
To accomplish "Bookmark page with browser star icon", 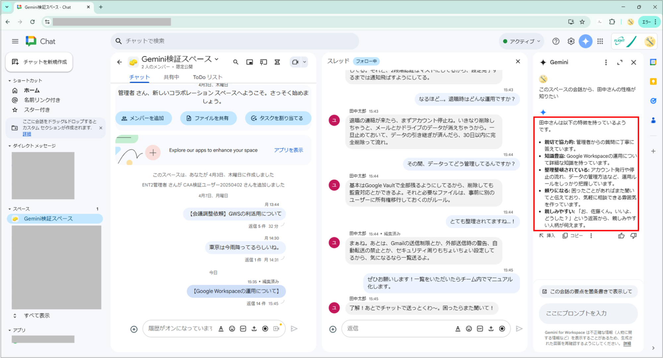I will tap(582, 22).
